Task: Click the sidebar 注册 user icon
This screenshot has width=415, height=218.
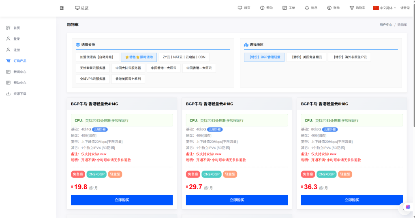Action: (x=8, y=50)
